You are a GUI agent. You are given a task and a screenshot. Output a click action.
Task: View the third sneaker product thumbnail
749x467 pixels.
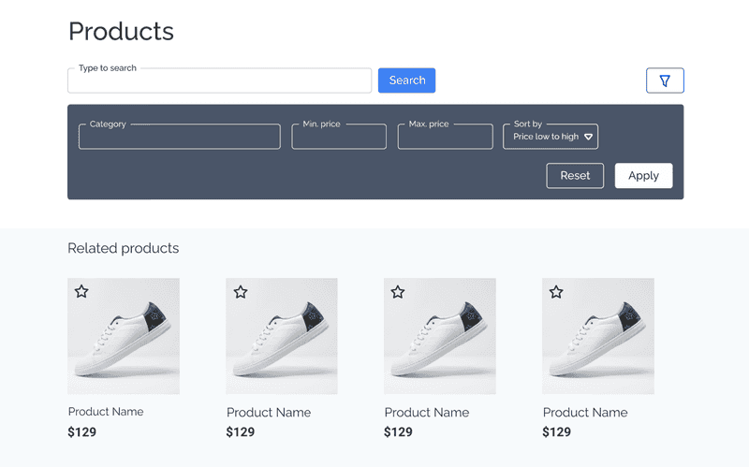tap(440, 342)
